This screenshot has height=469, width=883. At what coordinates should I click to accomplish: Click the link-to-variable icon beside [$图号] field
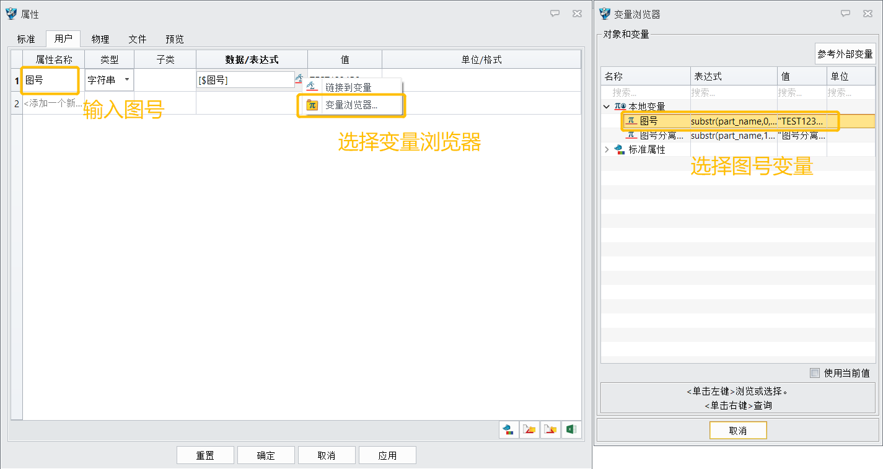tap(299, 79)
